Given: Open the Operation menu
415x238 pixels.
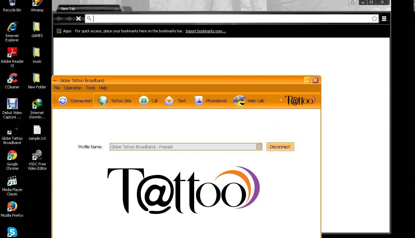Looking at the screenshot, I should coord(73,88).
